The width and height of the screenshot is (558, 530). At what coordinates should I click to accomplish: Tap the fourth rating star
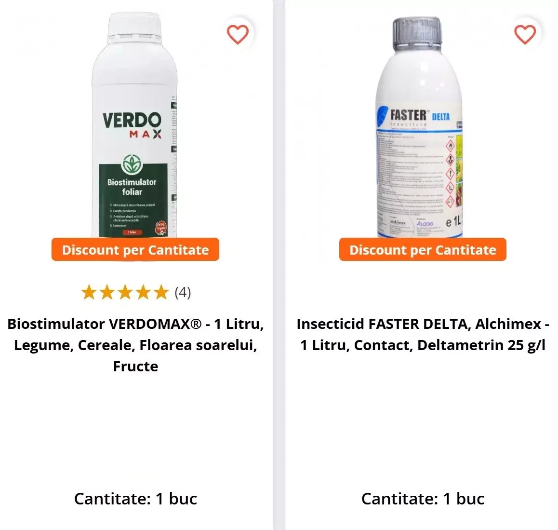143,292
